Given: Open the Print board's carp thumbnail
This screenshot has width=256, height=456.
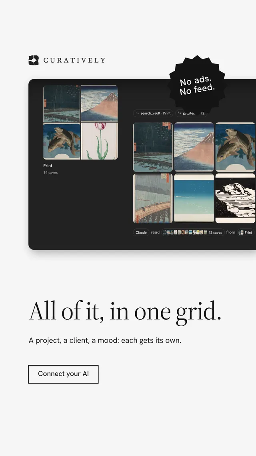Looking at the screenshot, I should (x=62, y=141).
